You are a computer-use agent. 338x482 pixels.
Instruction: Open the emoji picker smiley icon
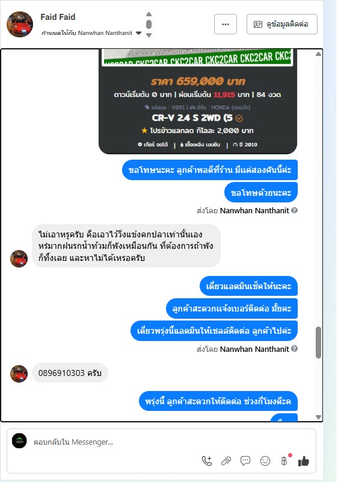pyautogui.click(x=265, y=461)
